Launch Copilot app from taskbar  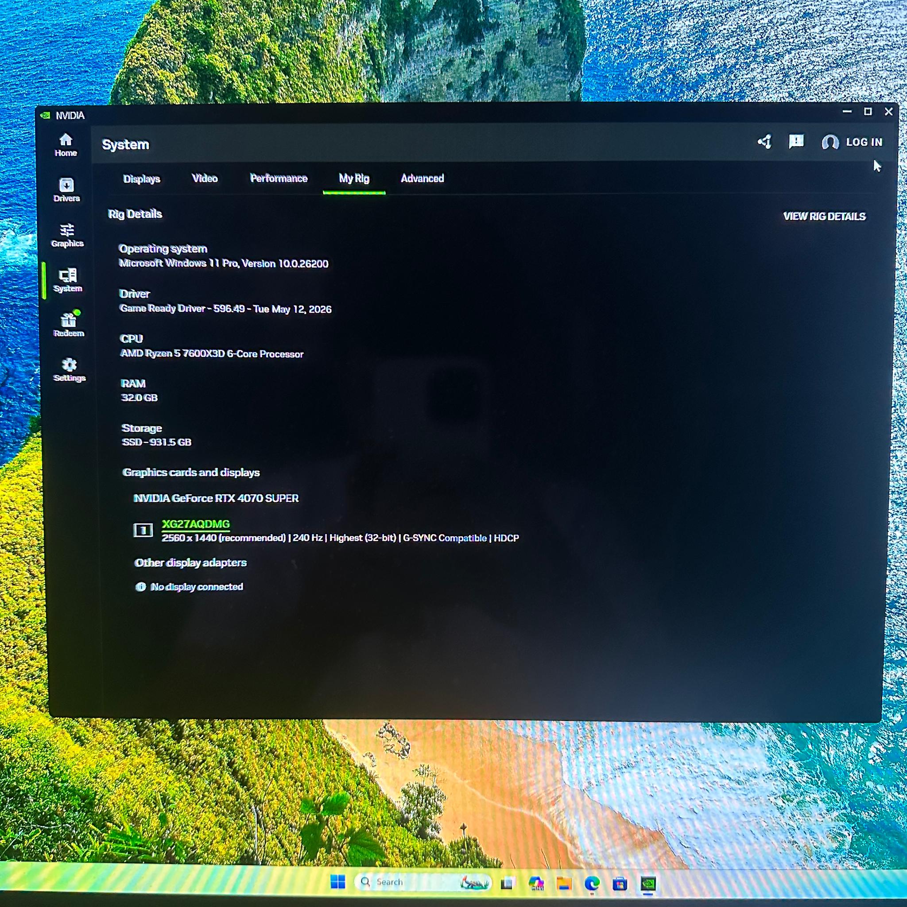point(536,883)
